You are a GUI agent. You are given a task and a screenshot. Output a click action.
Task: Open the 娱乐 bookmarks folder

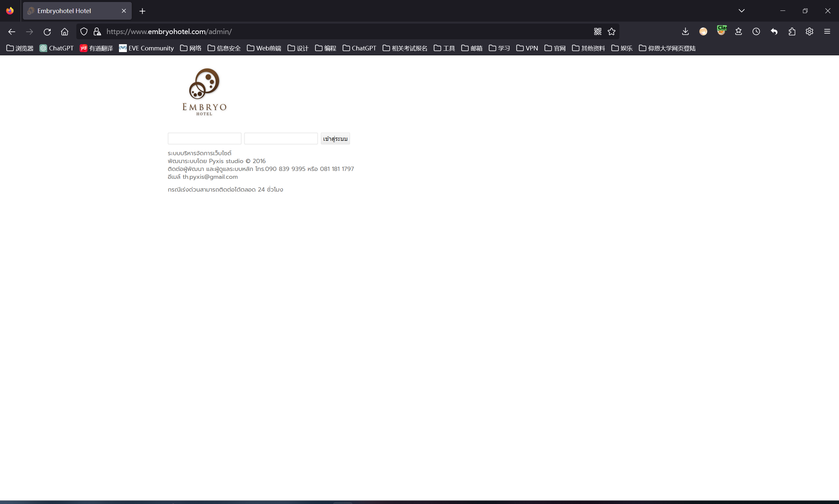(x=621, y=48)
